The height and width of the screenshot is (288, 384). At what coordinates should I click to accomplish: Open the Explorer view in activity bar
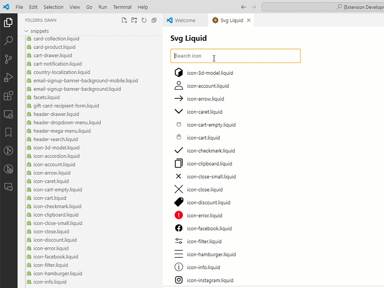tap(8, 23)
